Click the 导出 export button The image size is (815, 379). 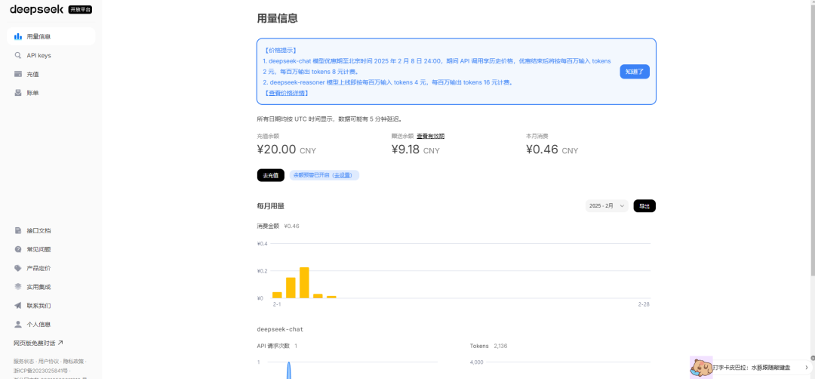[644, 206]
